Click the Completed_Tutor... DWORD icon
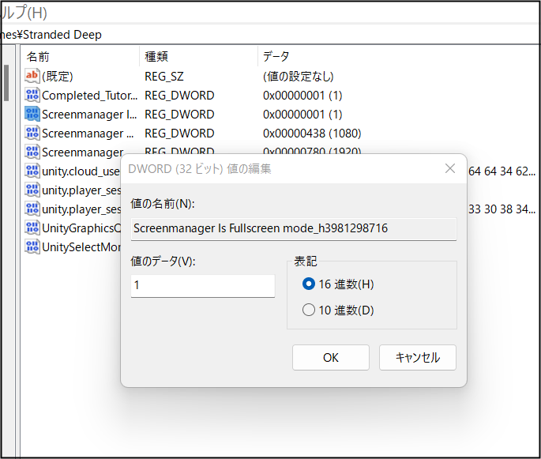The height and width of the screenshot is (459, 541). [x=32, y=95]
